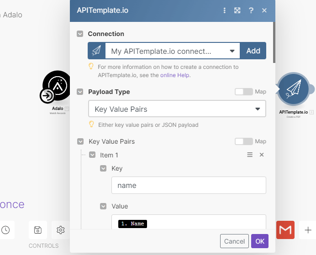Click the Adalo module icon

[57, 86]
